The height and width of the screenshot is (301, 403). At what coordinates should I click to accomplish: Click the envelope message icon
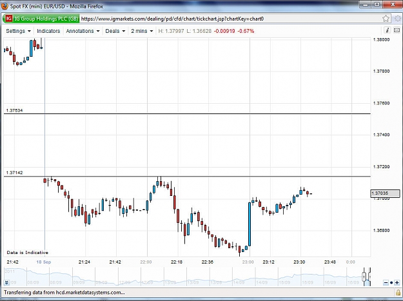pyautogui.click(x=397, y=30)
